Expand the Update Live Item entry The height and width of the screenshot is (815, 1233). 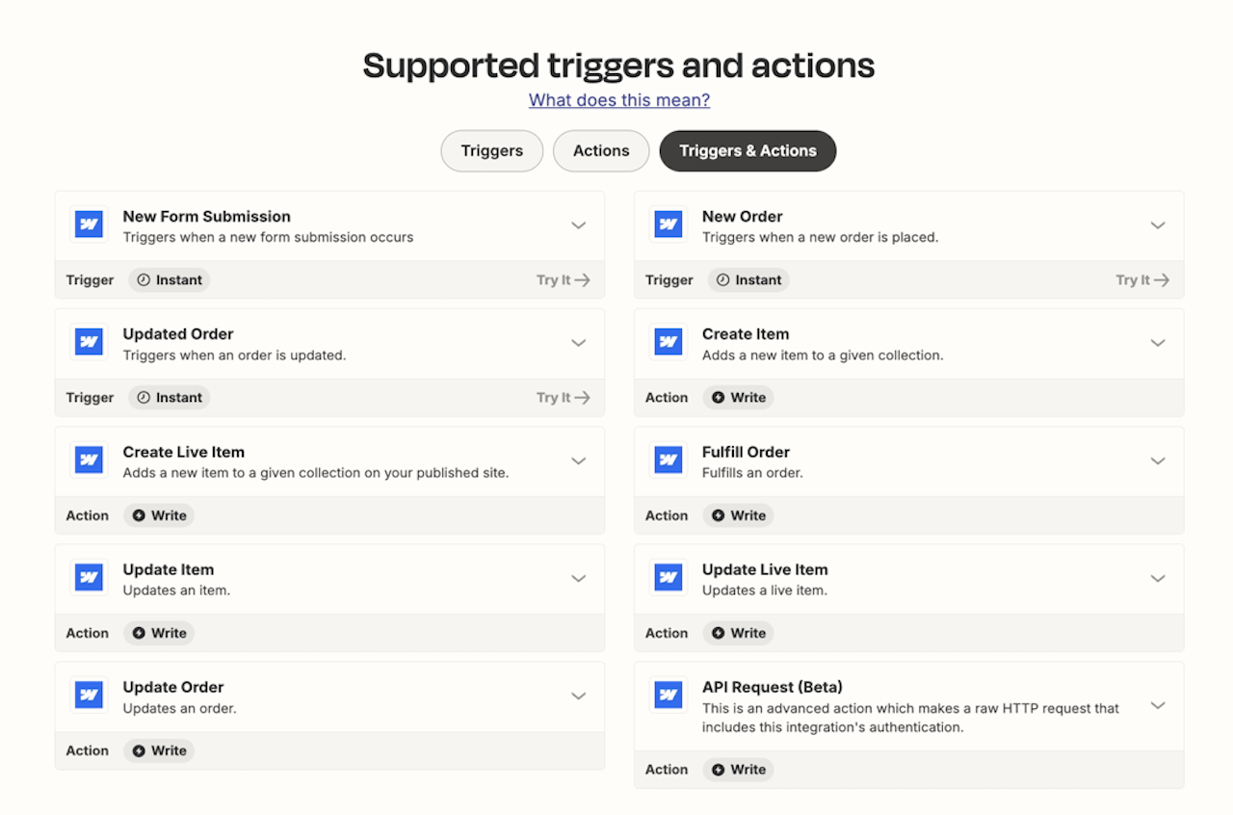1158,578
